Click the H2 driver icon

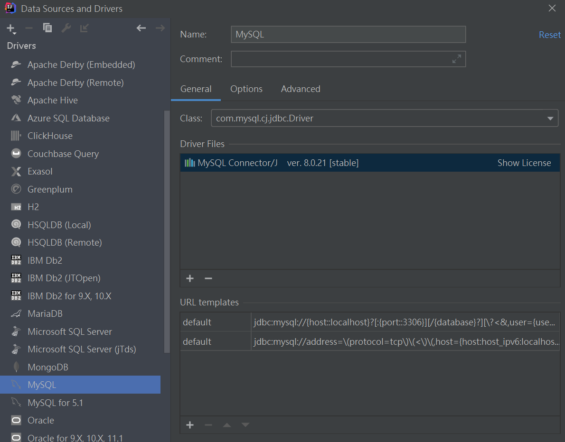(16, 207)
